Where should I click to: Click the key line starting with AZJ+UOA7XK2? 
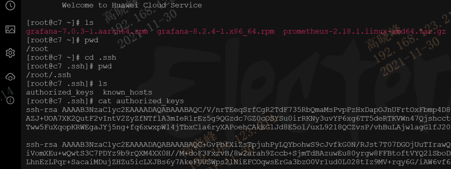pos(239,119)
